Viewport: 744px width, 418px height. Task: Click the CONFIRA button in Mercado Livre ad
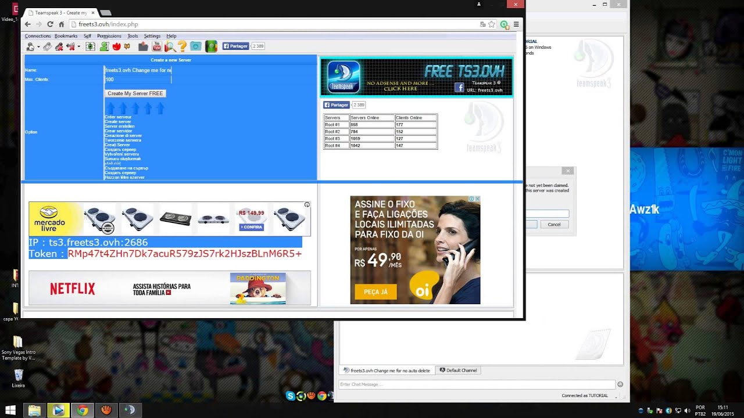click(x=252, y=227)
